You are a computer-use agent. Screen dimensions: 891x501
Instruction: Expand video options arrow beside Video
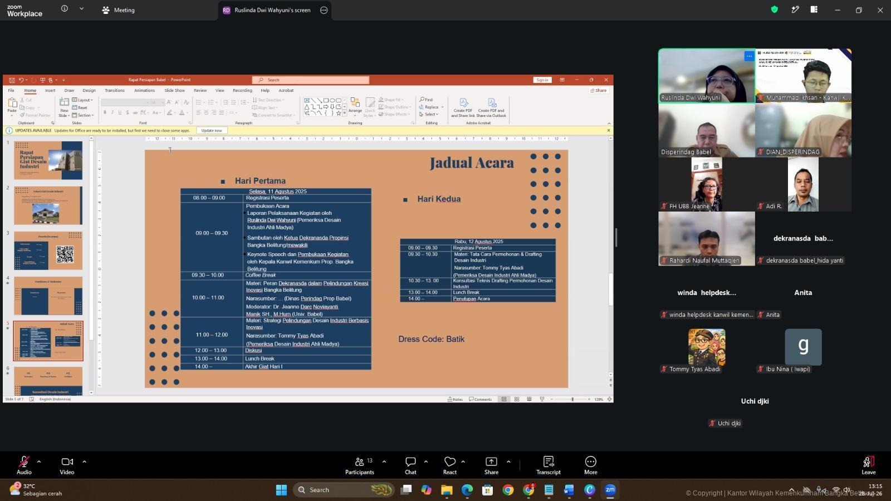(x=84, y=461)
